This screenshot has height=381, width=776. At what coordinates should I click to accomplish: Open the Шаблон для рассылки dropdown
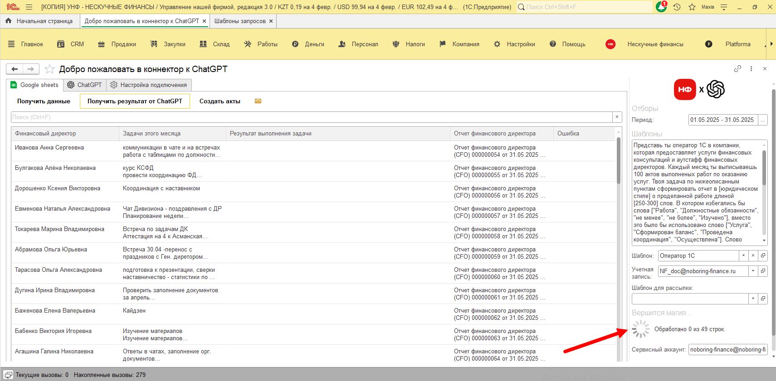pyautogui.click(x=753, y=299)
